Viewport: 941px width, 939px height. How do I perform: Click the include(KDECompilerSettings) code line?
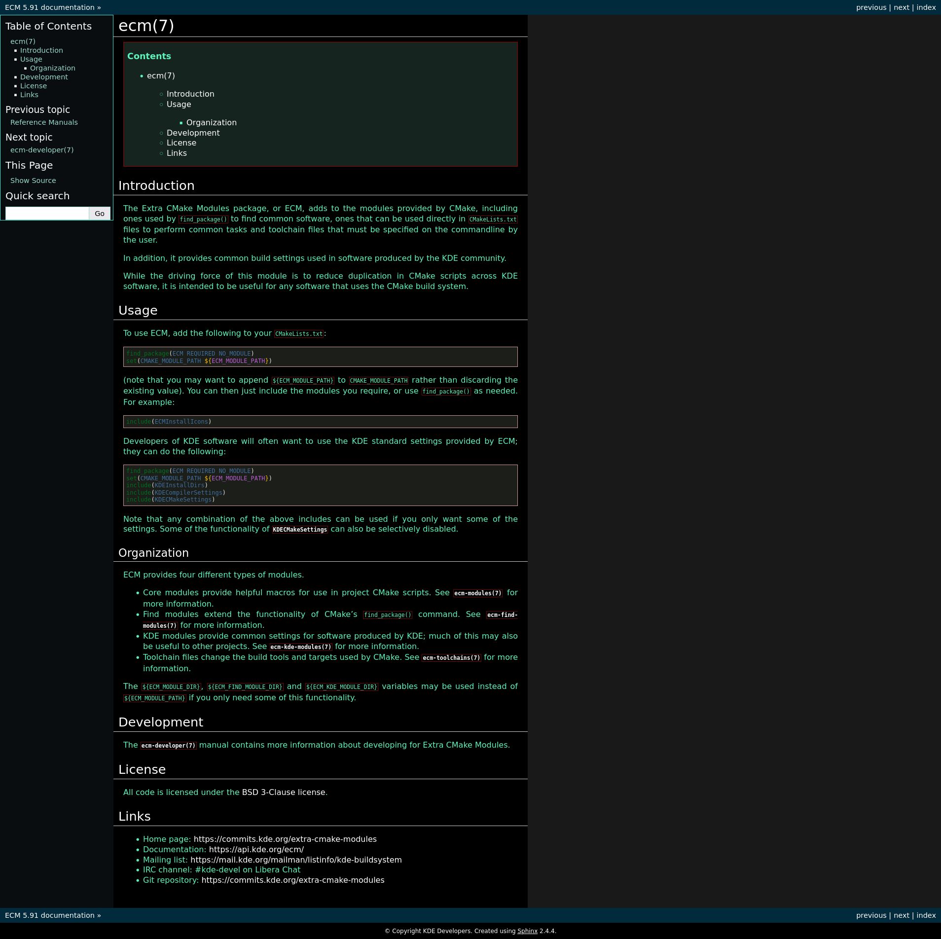click(176, 493)
